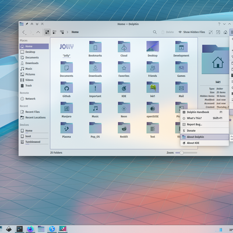Select Home under Places heading
The image size is (233, 233).
pyautogui.click(x=34, y=47)
